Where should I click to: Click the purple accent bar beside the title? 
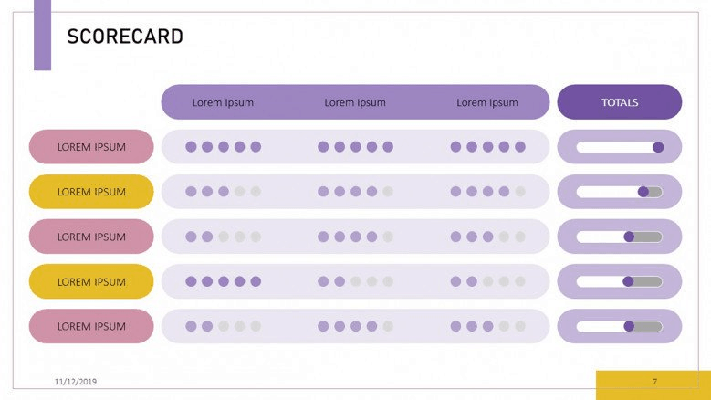42,35
